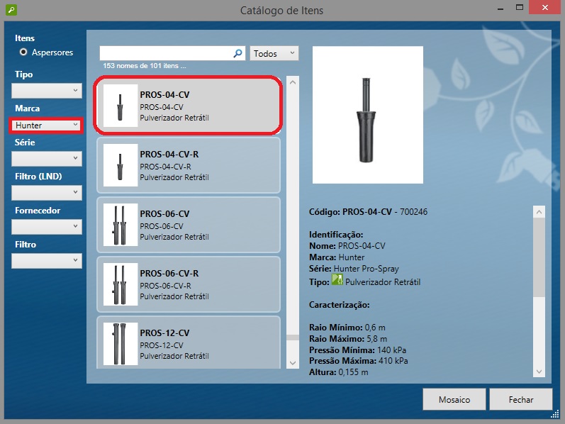The height and width of the screenshot is (424, 565).
Task: Select the Aspersores radio button
Action: (24, 52)
